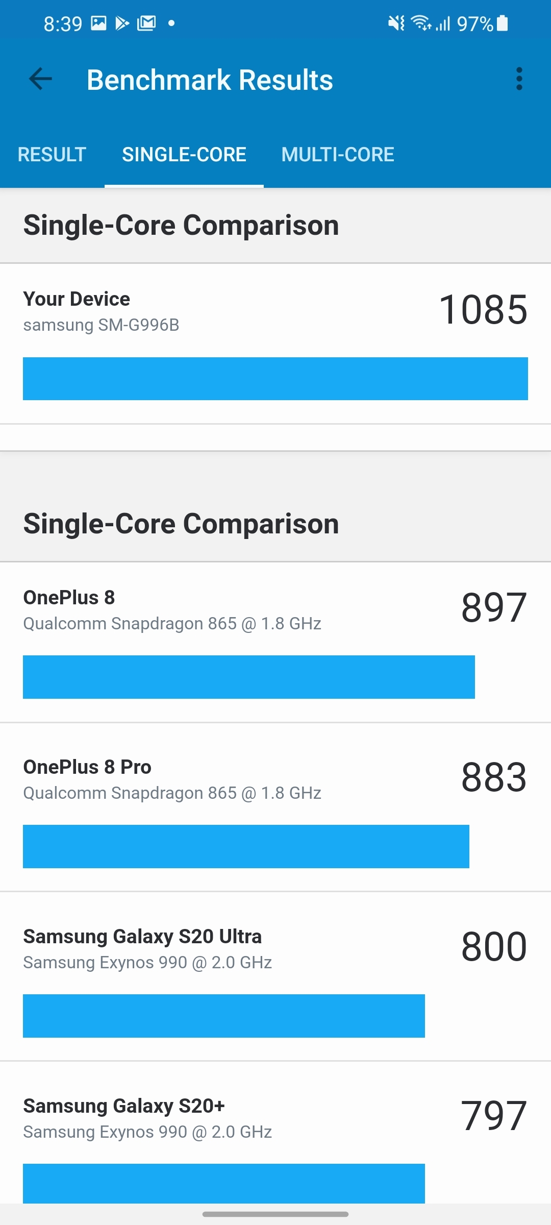Open the three-dot overflow menu
This screenshot has height=1225, width=551.
(x=519, y=79)
